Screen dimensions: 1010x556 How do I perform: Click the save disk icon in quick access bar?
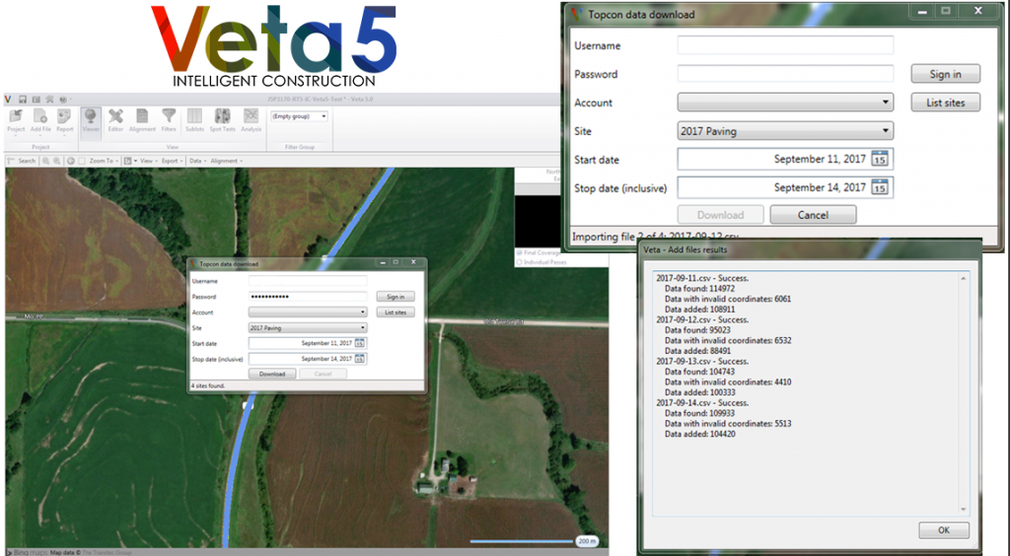pos(23,100)
